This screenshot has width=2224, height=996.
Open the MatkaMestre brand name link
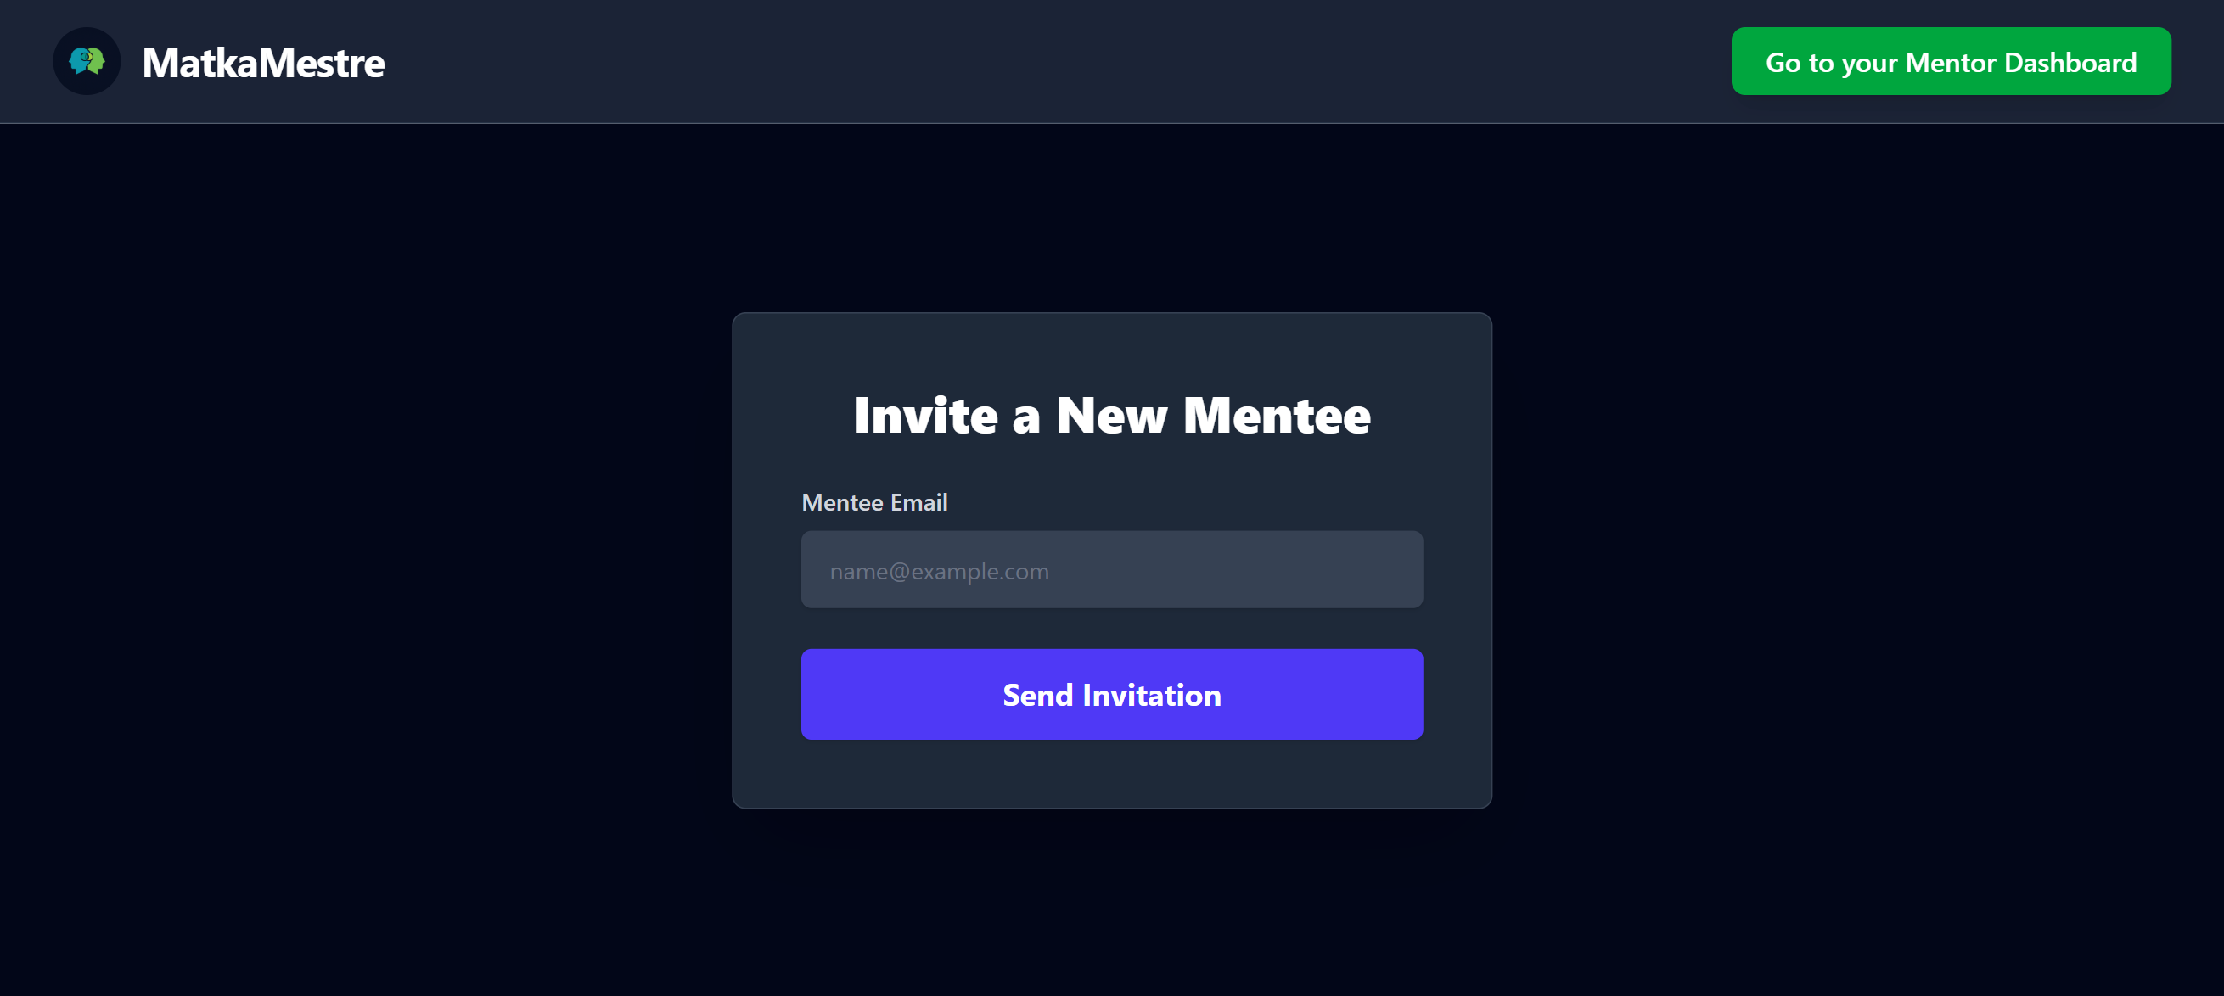263,63
